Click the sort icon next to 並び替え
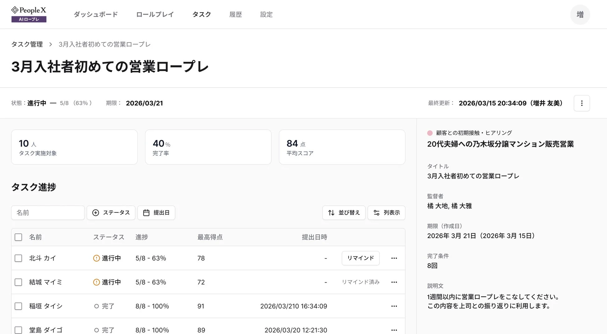 (331, 213)
